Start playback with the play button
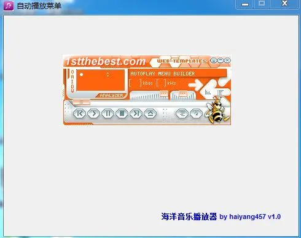Viewport: 301px width, 238px height. tap(94, 113)
